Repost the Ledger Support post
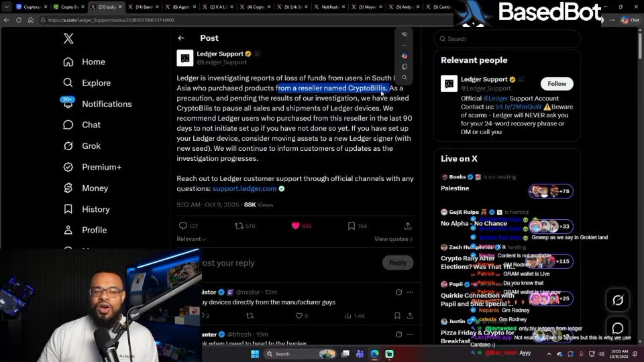This screenshot has height=362, width=644. coord(239,226)
